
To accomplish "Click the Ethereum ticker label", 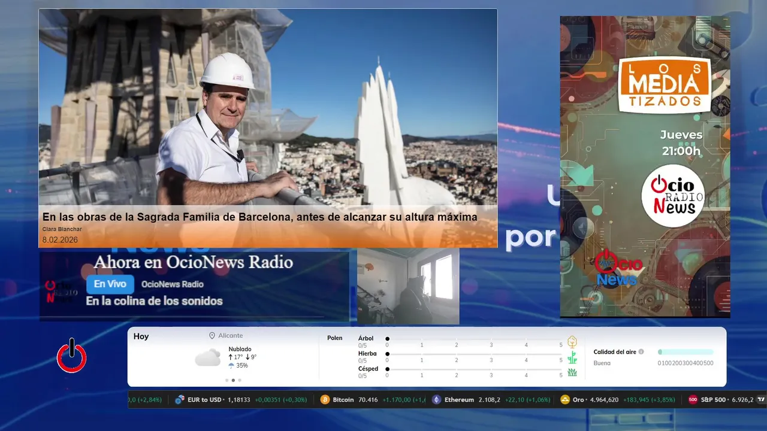I will click(x=459, y=400).
